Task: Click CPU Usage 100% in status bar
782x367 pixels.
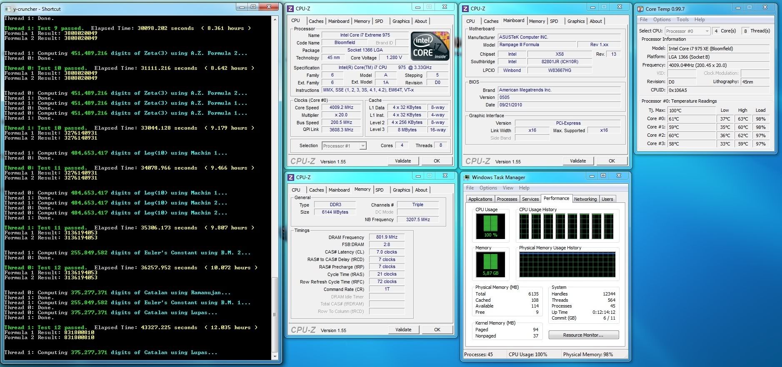Action: 528,355
